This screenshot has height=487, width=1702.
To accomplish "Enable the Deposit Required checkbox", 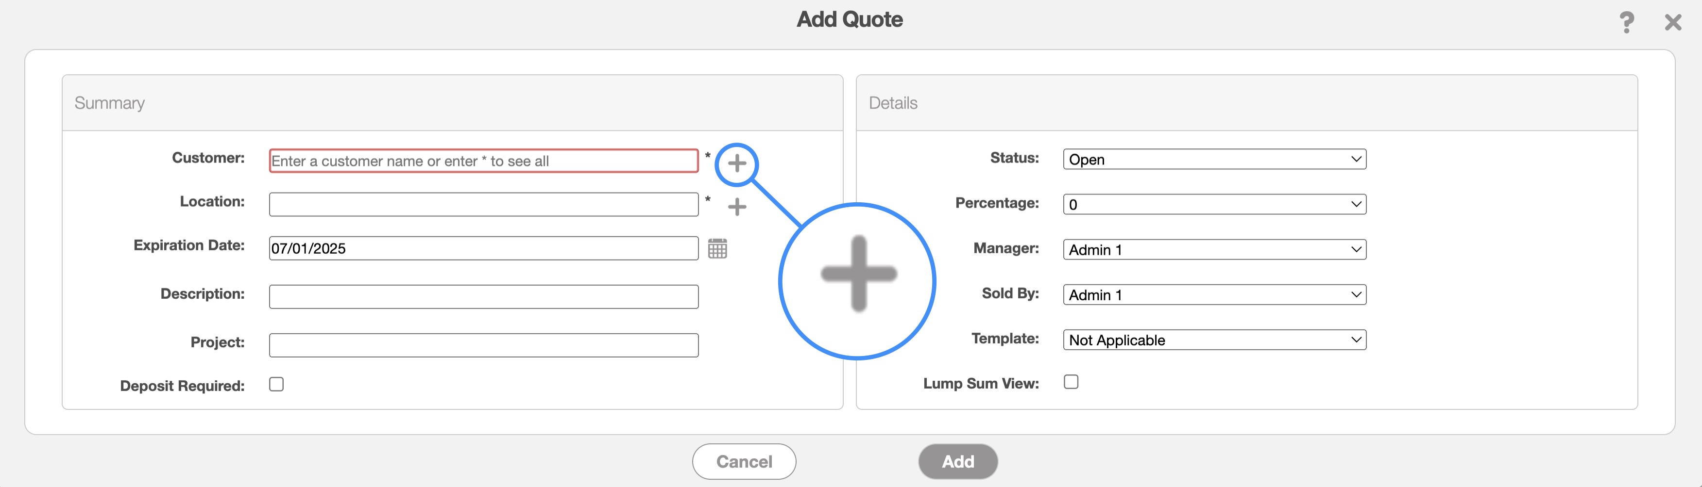I will [x=276, y=384].
